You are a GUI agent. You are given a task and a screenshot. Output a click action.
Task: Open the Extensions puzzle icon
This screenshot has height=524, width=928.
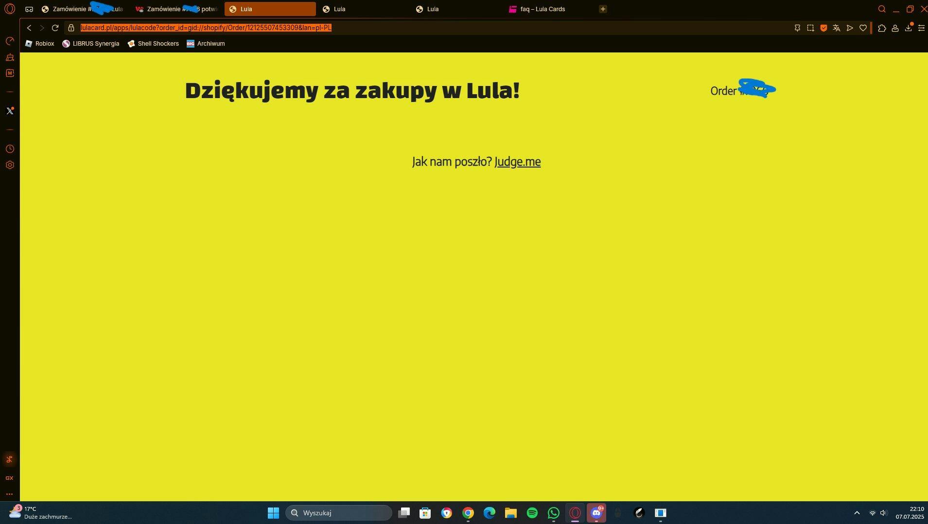click(x=882, y=28)
